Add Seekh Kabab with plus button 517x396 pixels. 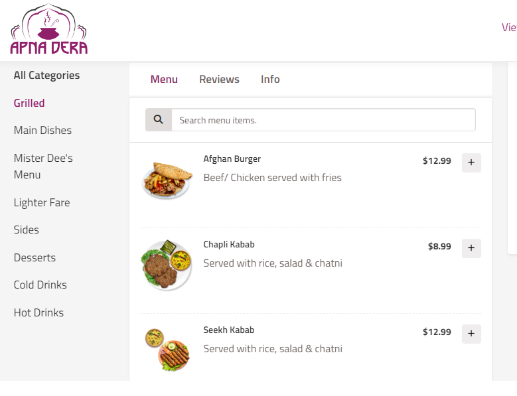471,334
